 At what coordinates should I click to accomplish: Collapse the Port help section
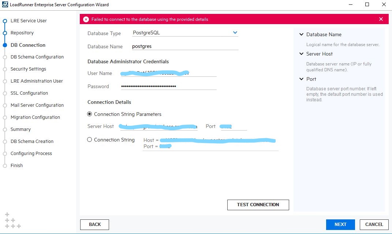(302, 79)
